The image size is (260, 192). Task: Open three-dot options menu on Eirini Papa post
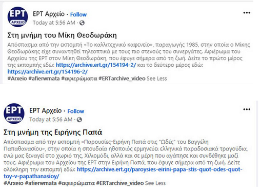247,109
